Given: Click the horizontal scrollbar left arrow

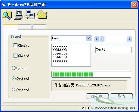Looking at the screenshot, I should [x=97, y=39].
